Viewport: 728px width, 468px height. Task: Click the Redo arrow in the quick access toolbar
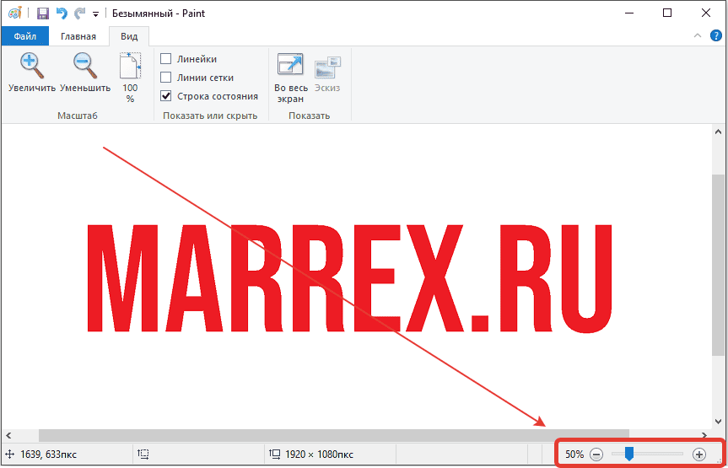(80, 13)
